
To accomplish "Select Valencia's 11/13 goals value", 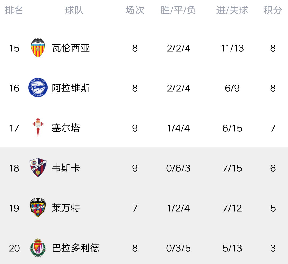I will [x=232, y=48].
